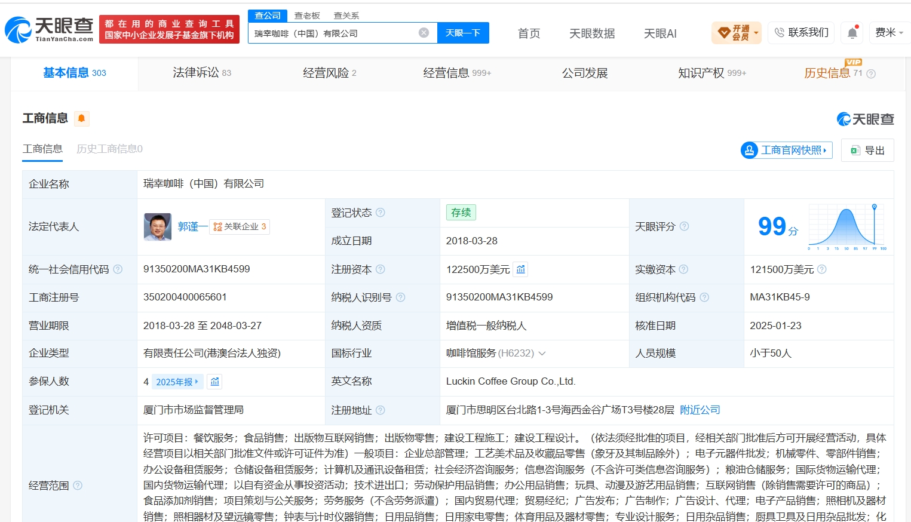Show help for 历史信息 tab
This screenshot has width=911, height=522.
tap(871, 74)
